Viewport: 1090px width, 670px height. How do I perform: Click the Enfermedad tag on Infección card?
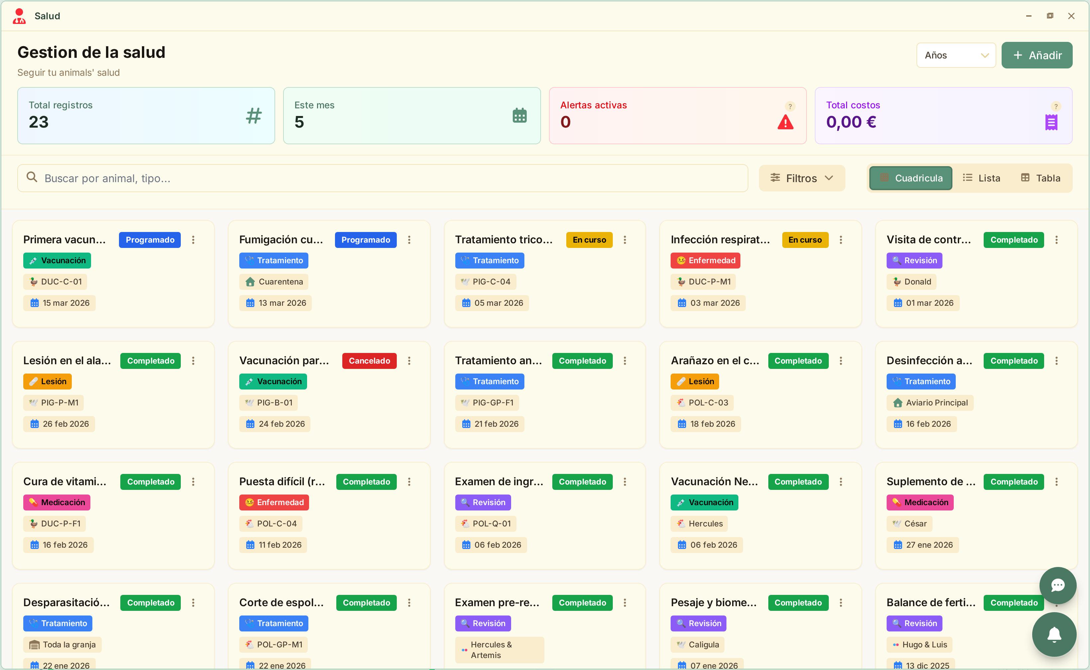pos(705,261)
